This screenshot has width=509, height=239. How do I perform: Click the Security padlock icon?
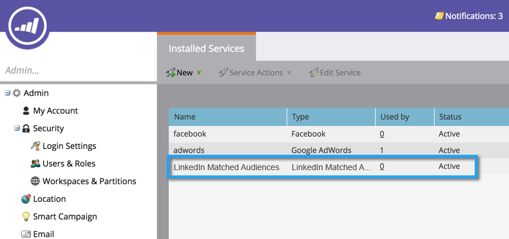[x=26, y=128]
